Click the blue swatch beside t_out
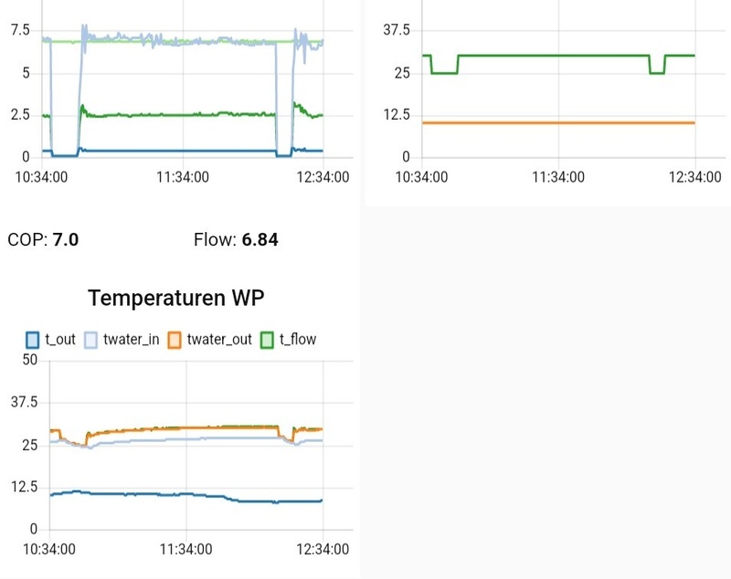Screen dimensions: 731x579 (32, 340)
